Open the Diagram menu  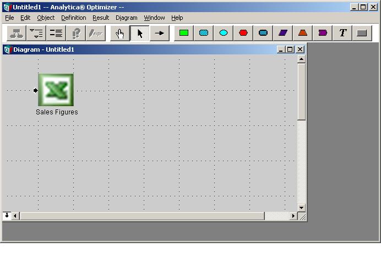(126, 18)
